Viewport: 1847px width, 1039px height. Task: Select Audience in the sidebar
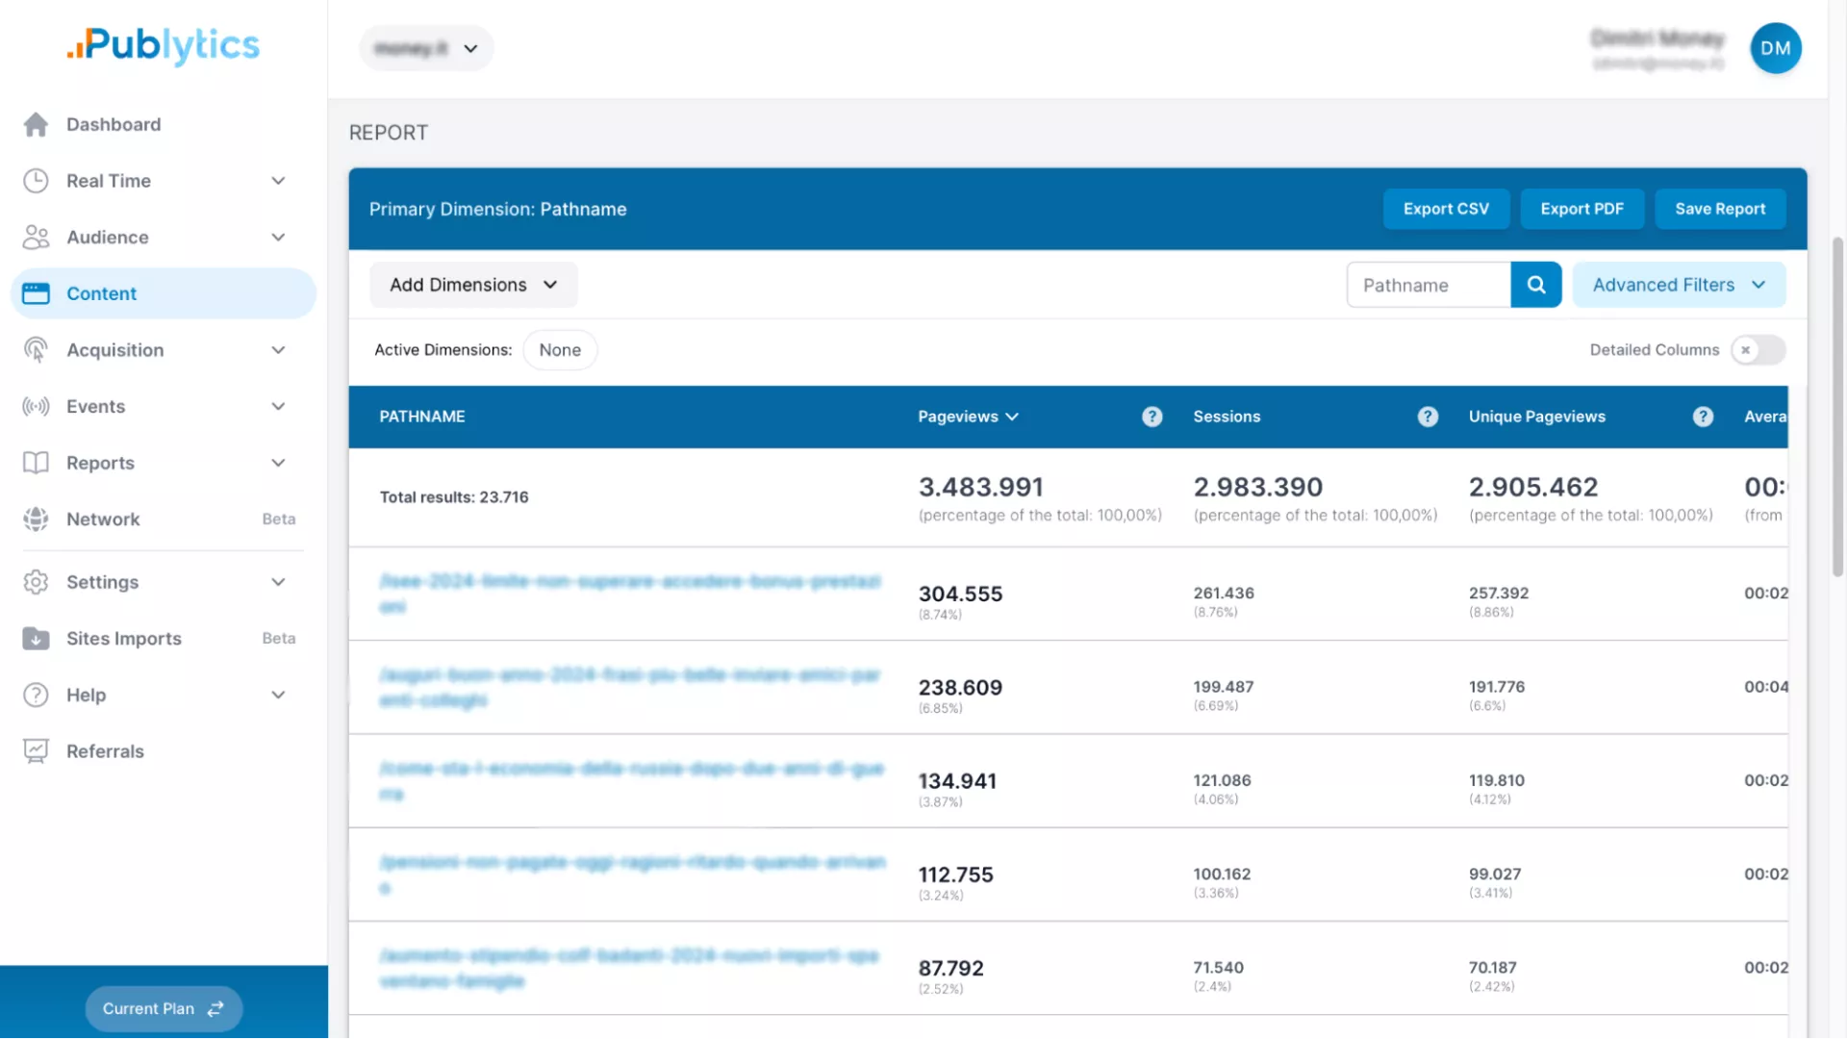point(107,238)
